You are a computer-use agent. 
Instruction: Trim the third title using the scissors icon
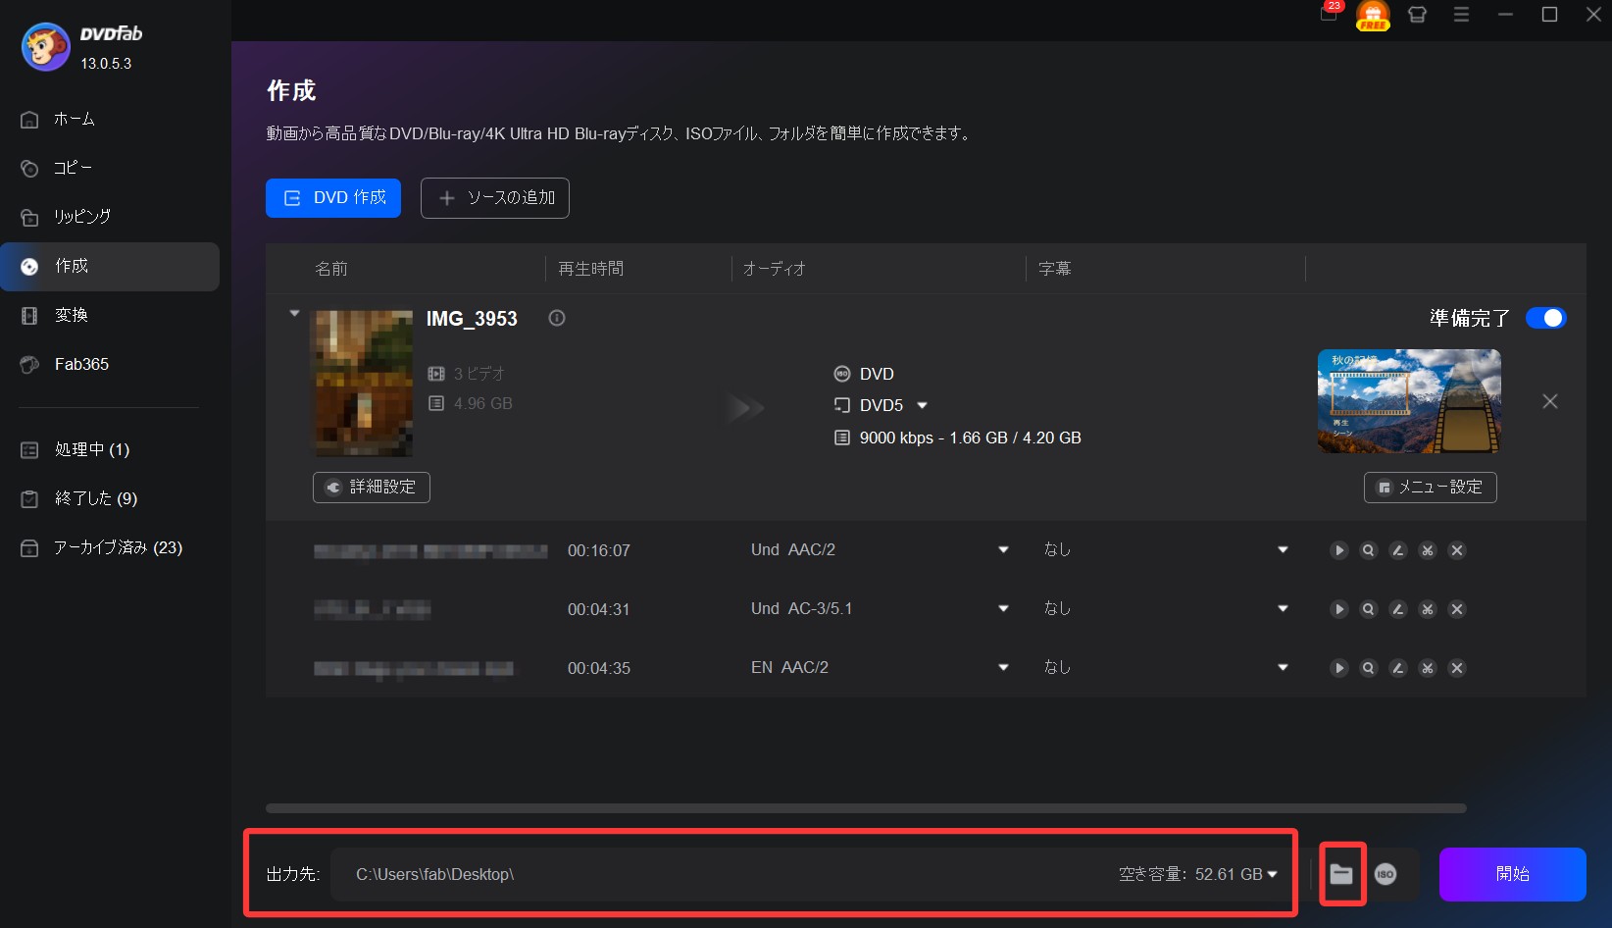pyautogui.click(x=1428, y=668)
